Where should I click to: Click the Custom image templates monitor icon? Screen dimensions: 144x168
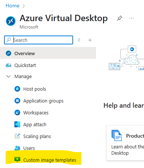click(17, 159)
